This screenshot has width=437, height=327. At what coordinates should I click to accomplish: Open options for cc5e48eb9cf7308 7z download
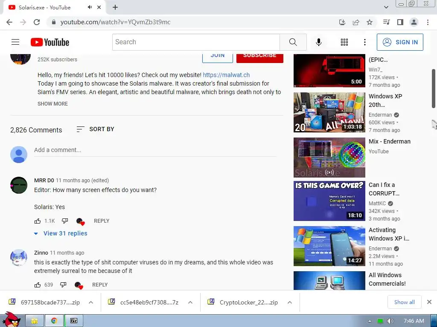(190, 302)
